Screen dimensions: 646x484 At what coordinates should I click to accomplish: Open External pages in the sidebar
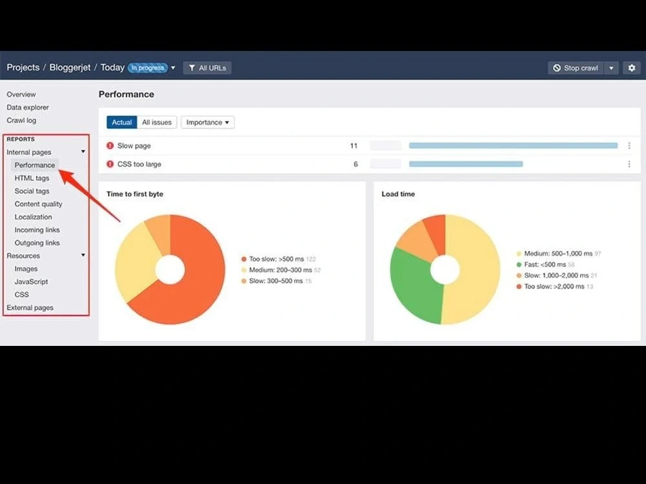click(30, 308)
